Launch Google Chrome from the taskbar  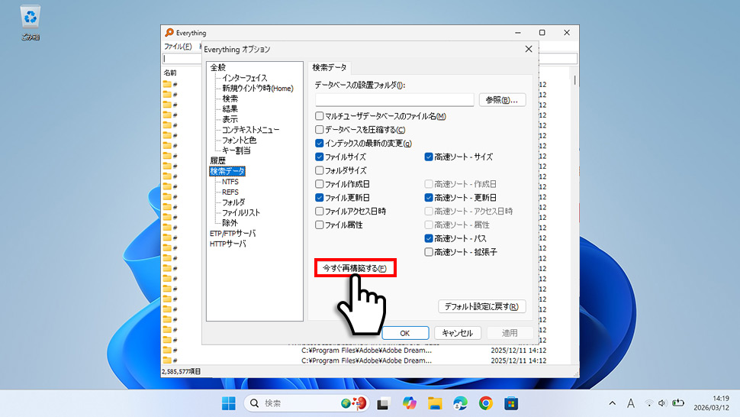486,403
